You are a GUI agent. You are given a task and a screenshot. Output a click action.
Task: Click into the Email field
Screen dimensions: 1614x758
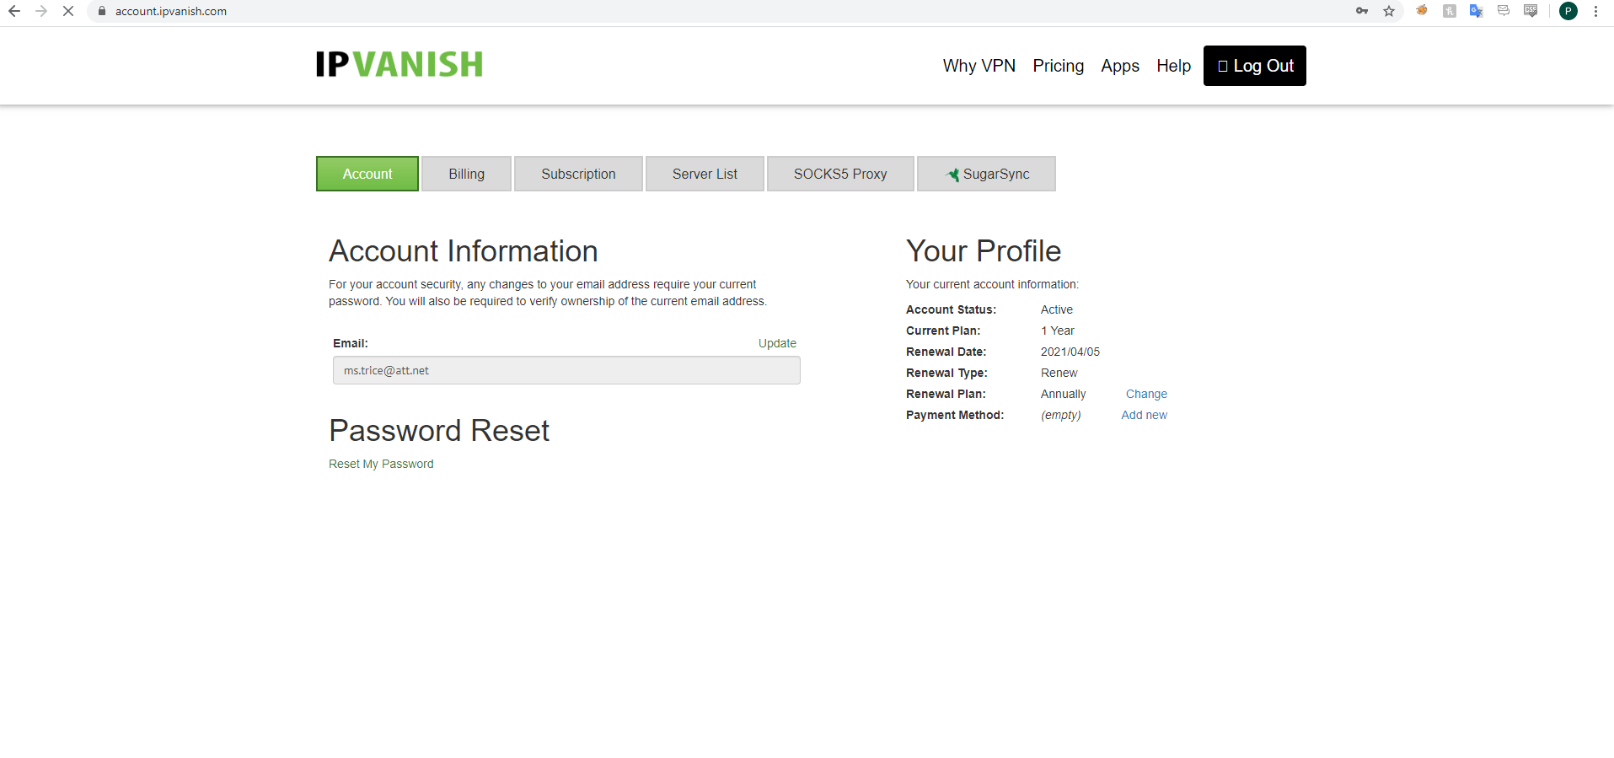pyautogui.click(x=566, y=370)
